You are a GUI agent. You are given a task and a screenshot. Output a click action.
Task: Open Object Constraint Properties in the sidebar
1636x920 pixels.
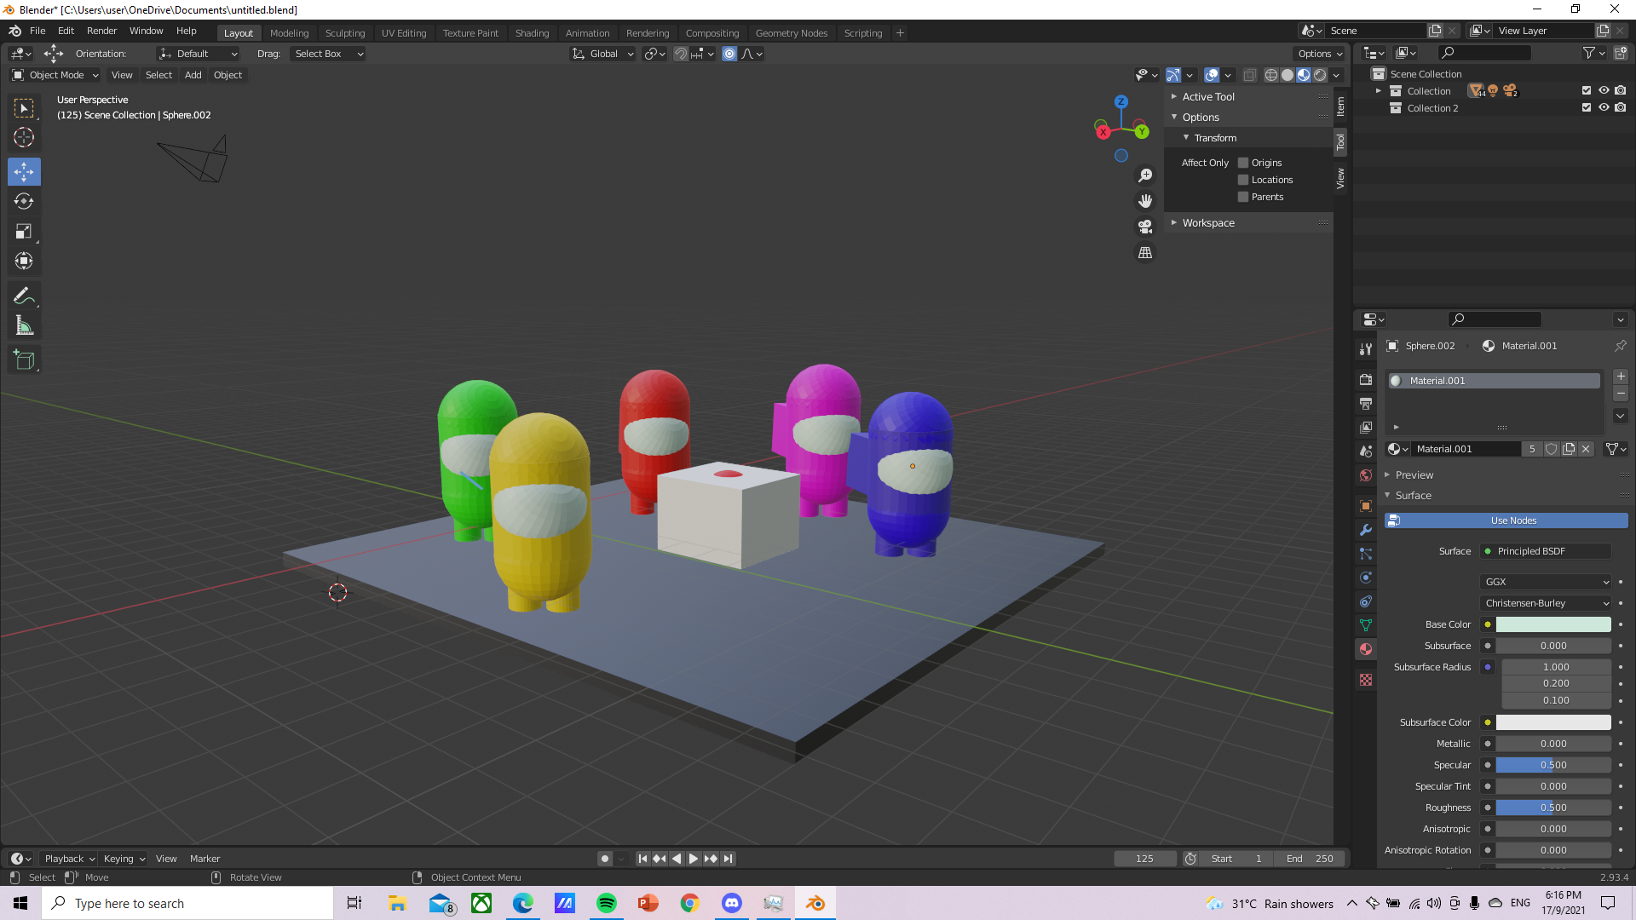[1365, 601]
